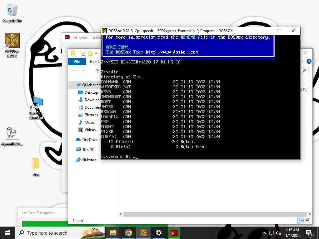Open Documents in navigation pane

[x=89, y=107]
